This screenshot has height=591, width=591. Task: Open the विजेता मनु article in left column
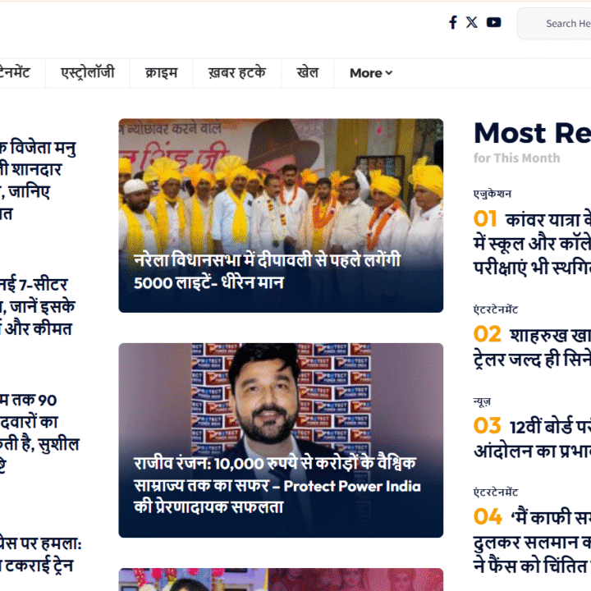(41, 181)
